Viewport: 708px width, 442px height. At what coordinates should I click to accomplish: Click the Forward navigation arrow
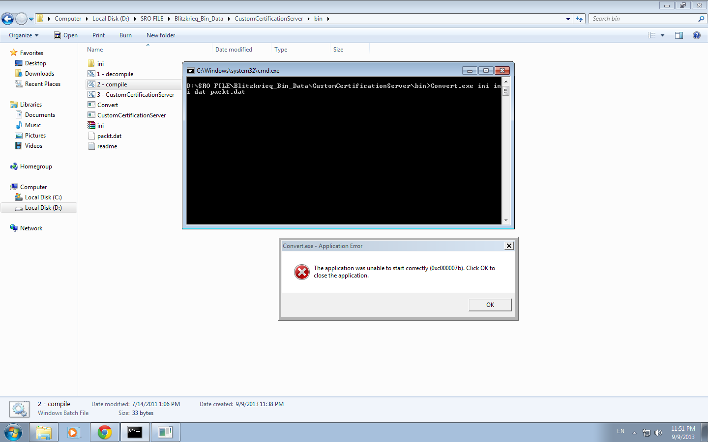click(x=21, y=19)
